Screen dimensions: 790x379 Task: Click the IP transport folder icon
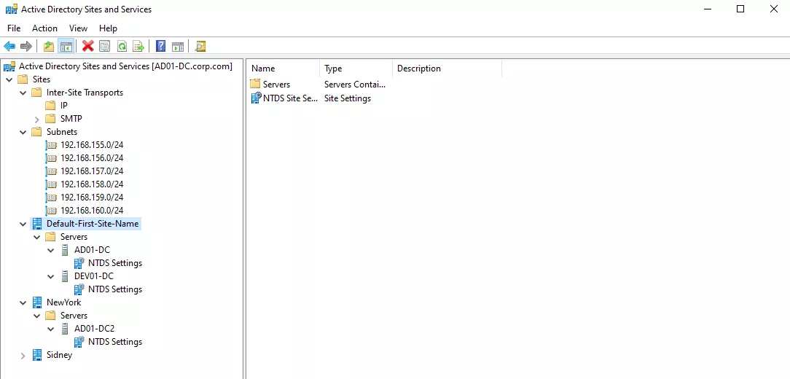tap(50, 106)
